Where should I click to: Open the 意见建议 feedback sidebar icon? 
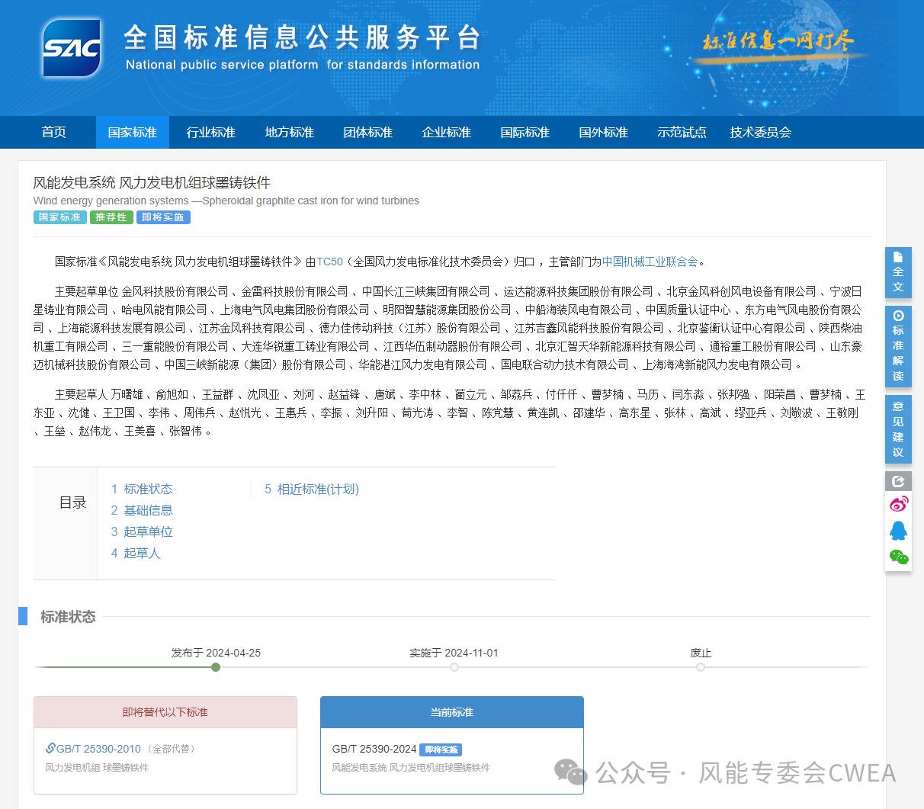898,429
